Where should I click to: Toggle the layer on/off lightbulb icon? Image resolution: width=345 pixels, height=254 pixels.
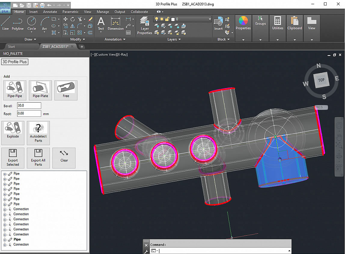tap(156, 19)
